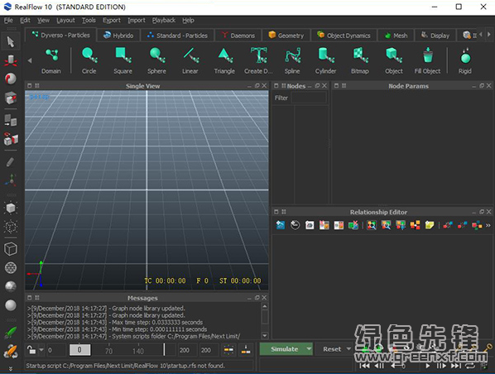Image resolution: width=495 pixels, height=374 pixels.
Task: Add a Triangle emitter
Action: (224, 60)
